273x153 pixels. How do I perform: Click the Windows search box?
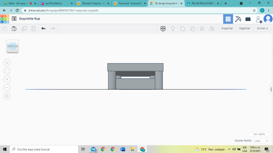pyautogui.click(x=44, y=149)
